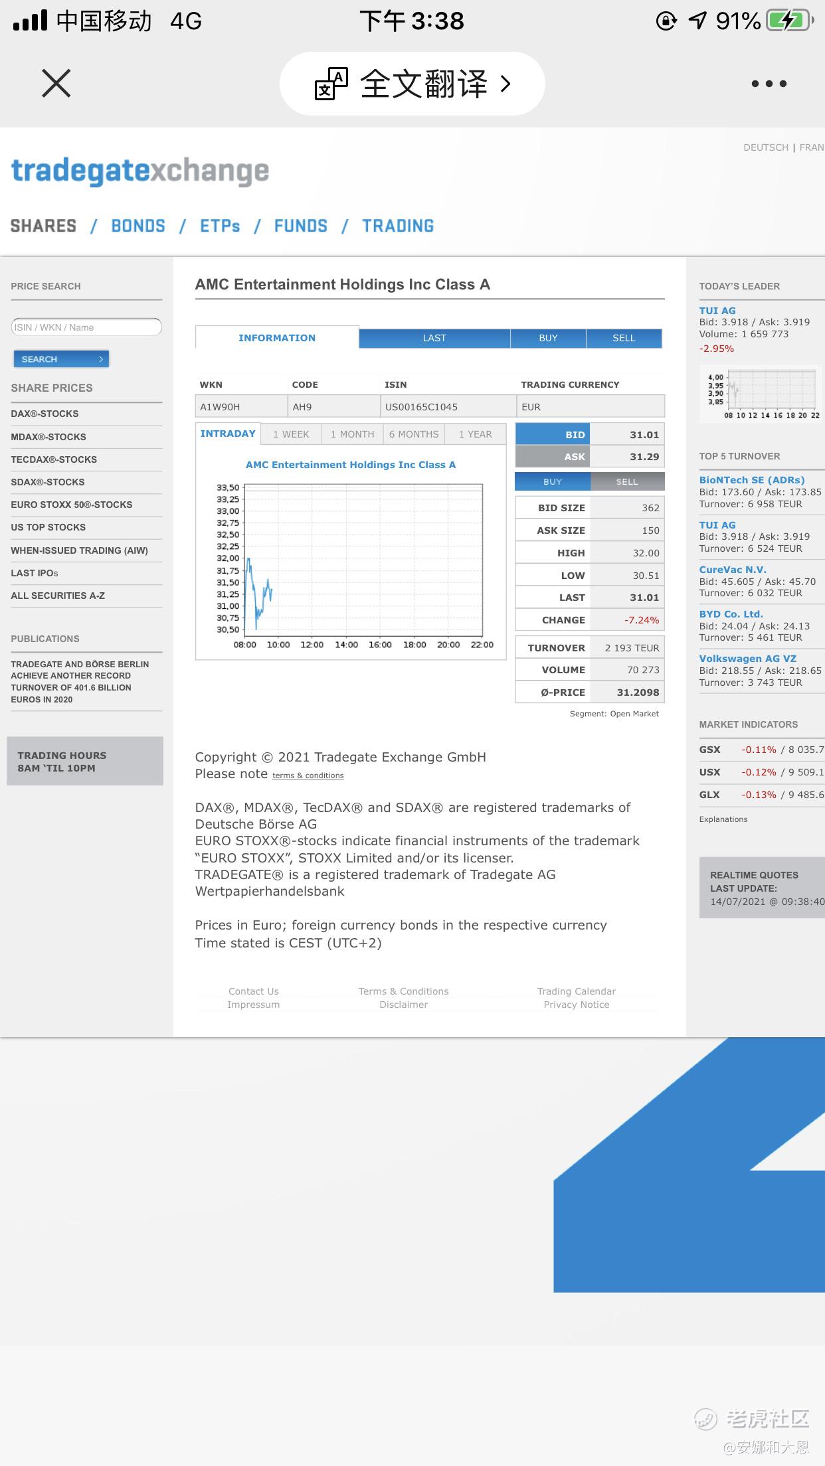This screenshot has height=1466, width=825.
Task: Click the GLX market indicator
Action: click(x=709, y=795)
